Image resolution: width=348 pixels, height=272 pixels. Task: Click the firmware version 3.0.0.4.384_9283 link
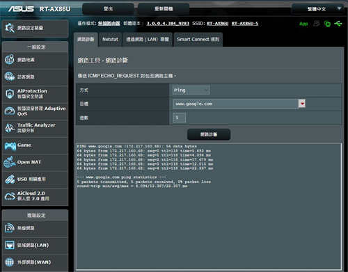click(x=168, y=24)
